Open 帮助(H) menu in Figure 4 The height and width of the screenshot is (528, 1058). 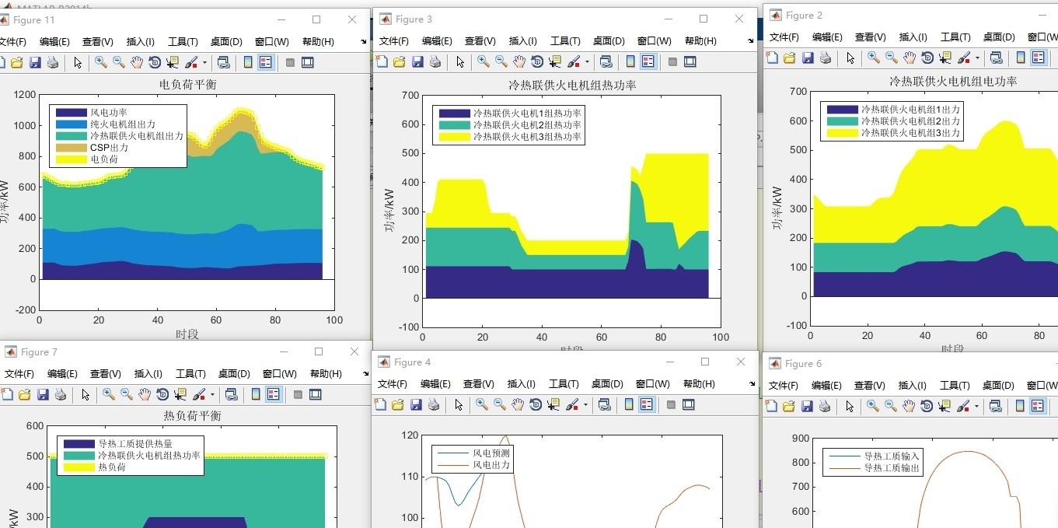700,384
